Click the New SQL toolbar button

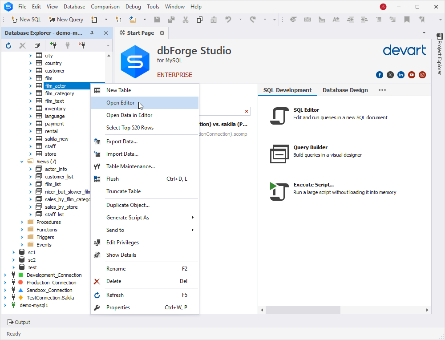tap(26, 20)
